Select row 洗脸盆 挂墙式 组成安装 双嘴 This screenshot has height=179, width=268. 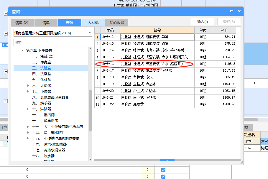[x=165, y=43]
